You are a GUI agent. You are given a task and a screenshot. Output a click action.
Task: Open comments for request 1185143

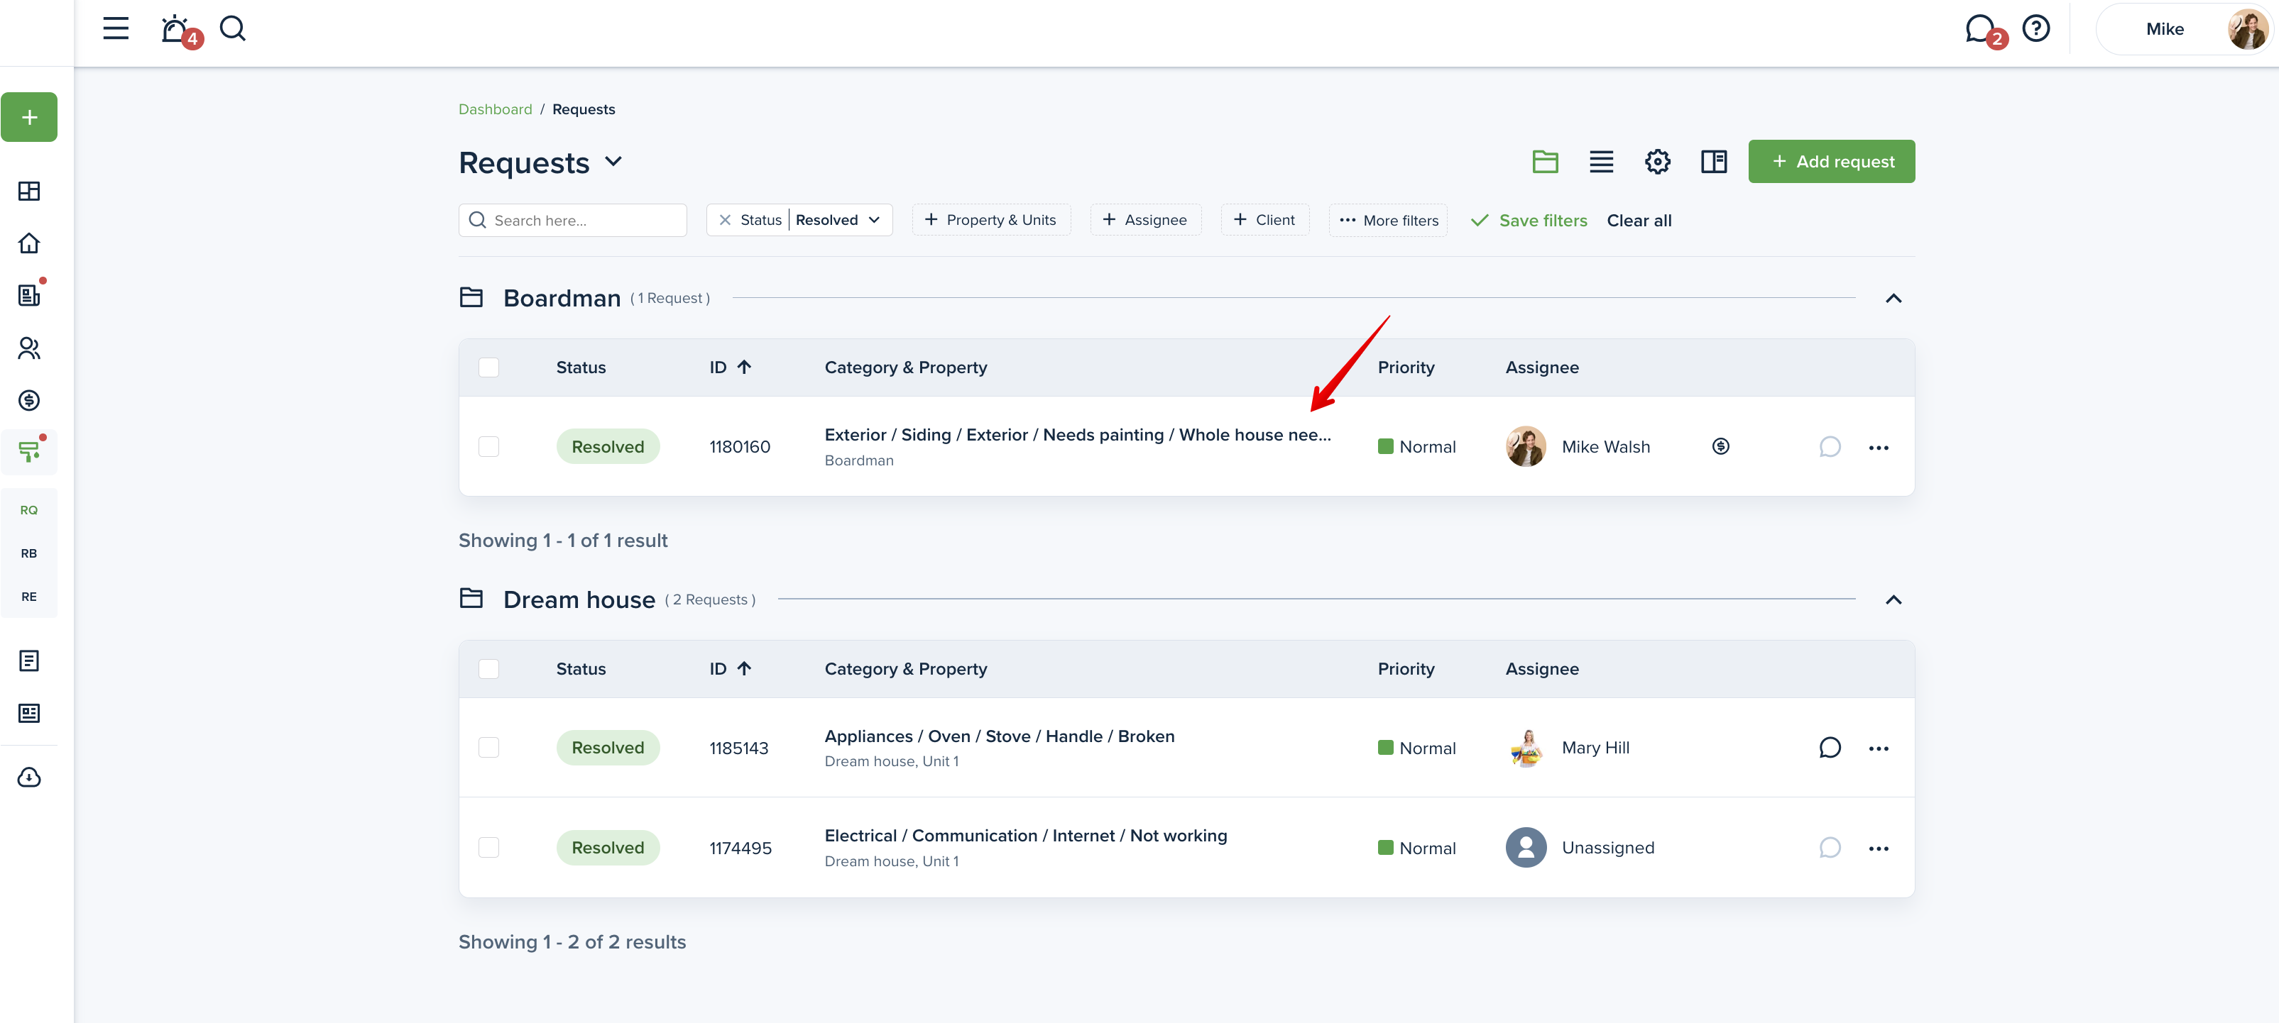pos(1830,748)
